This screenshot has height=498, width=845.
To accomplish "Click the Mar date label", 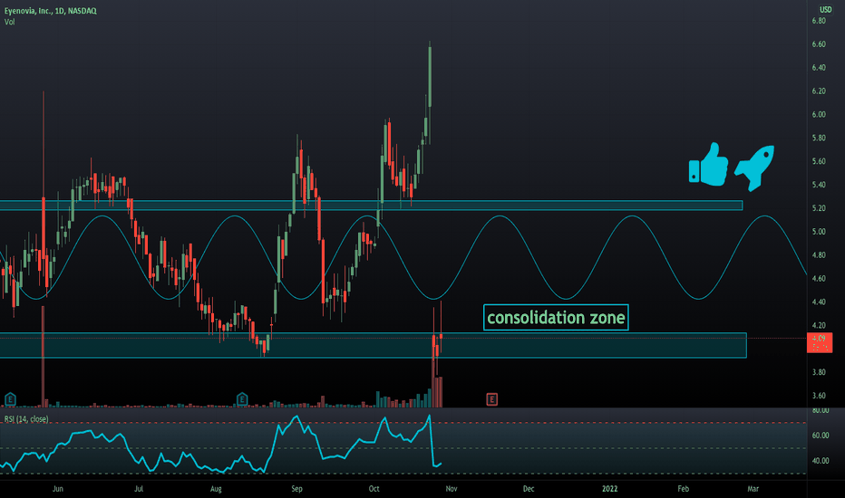I will click(753, 489).
